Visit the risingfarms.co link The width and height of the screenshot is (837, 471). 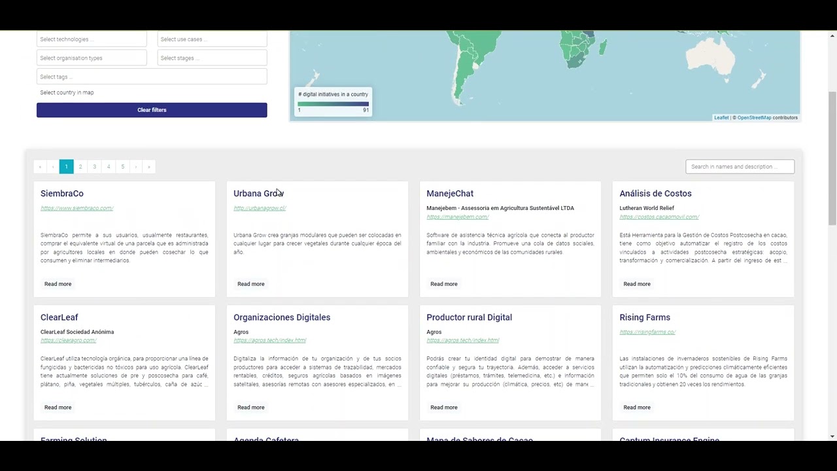tap(647, 332)
